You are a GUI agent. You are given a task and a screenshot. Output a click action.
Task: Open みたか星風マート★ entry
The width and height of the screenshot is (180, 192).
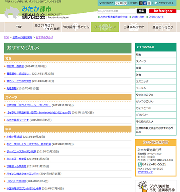coord(18,120)
